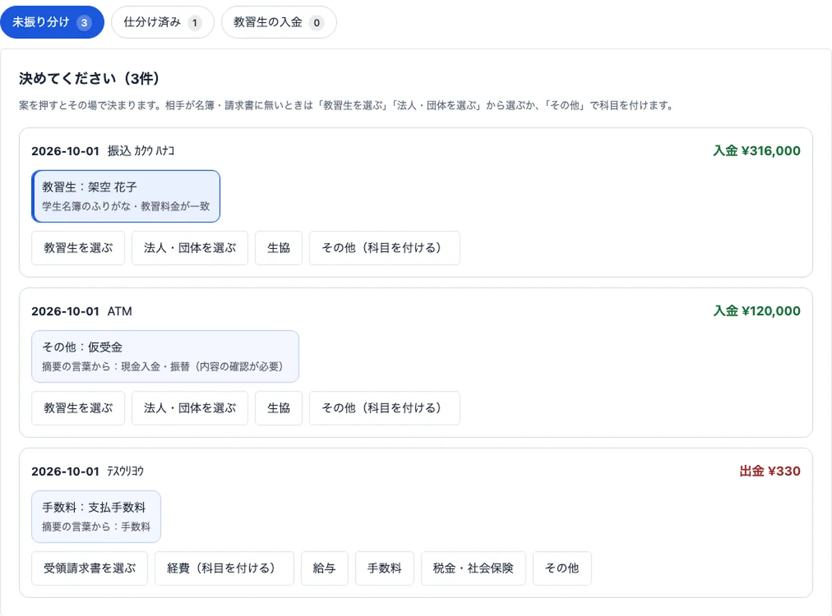Click その他 in the テスウリヨウ card
Screen dimensions: 832x616
pyautogui.click(x=562, y=568)
